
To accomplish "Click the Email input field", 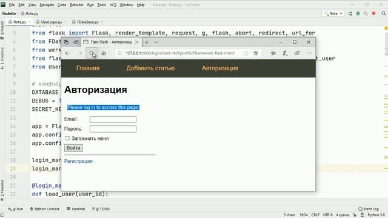I will [113, 119].
